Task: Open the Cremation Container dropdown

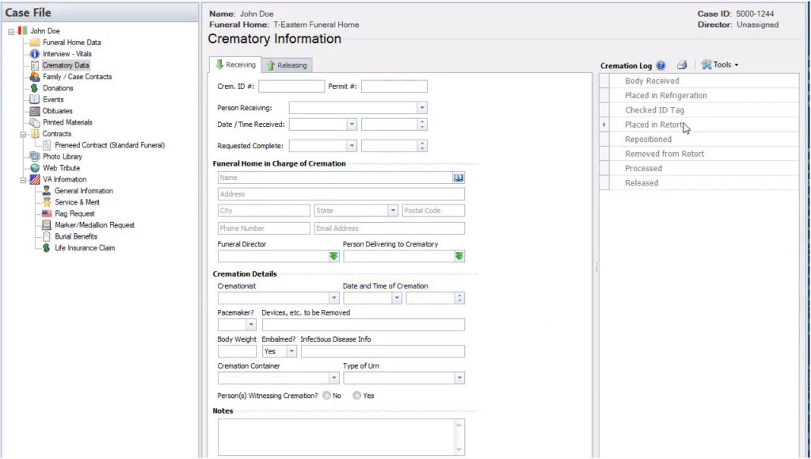Action: [334, 378]
